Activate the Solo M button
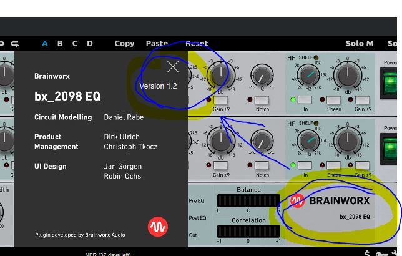402x256 pixels. click(359, 44)
